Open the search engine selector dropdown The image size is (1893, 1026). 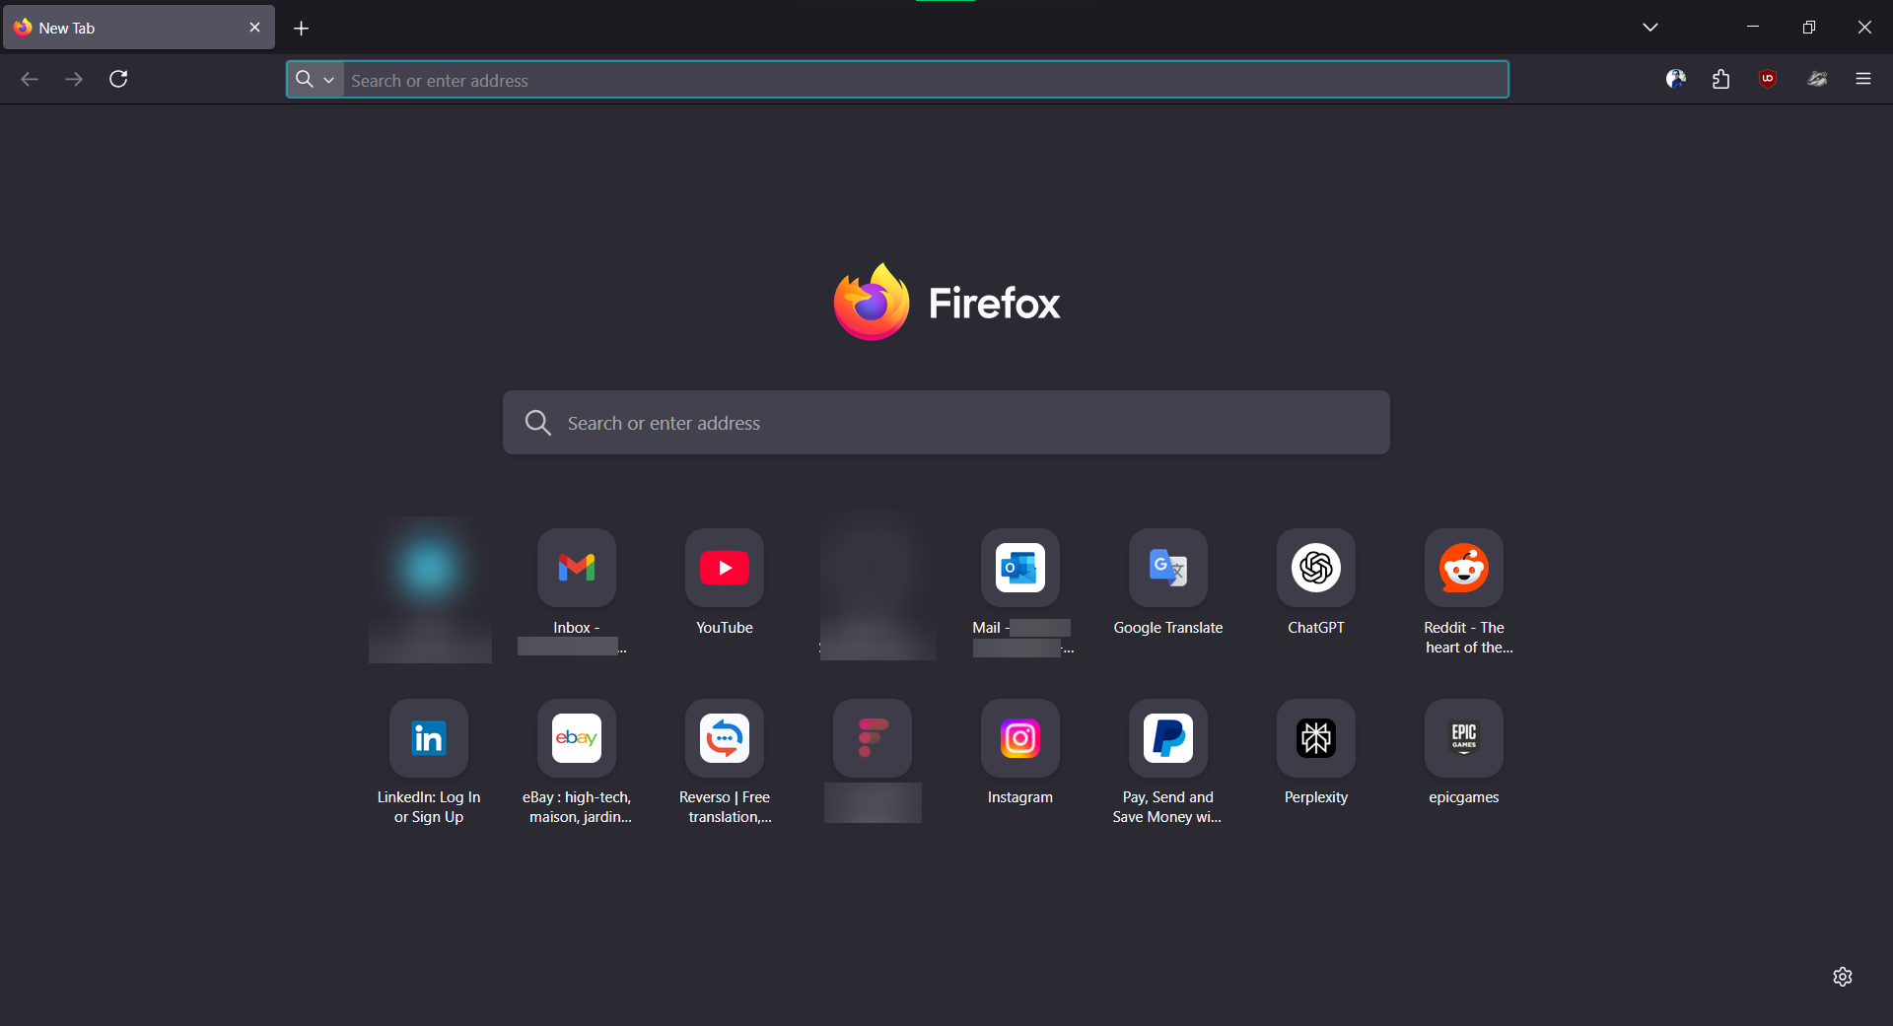click(x=315, y=80)
